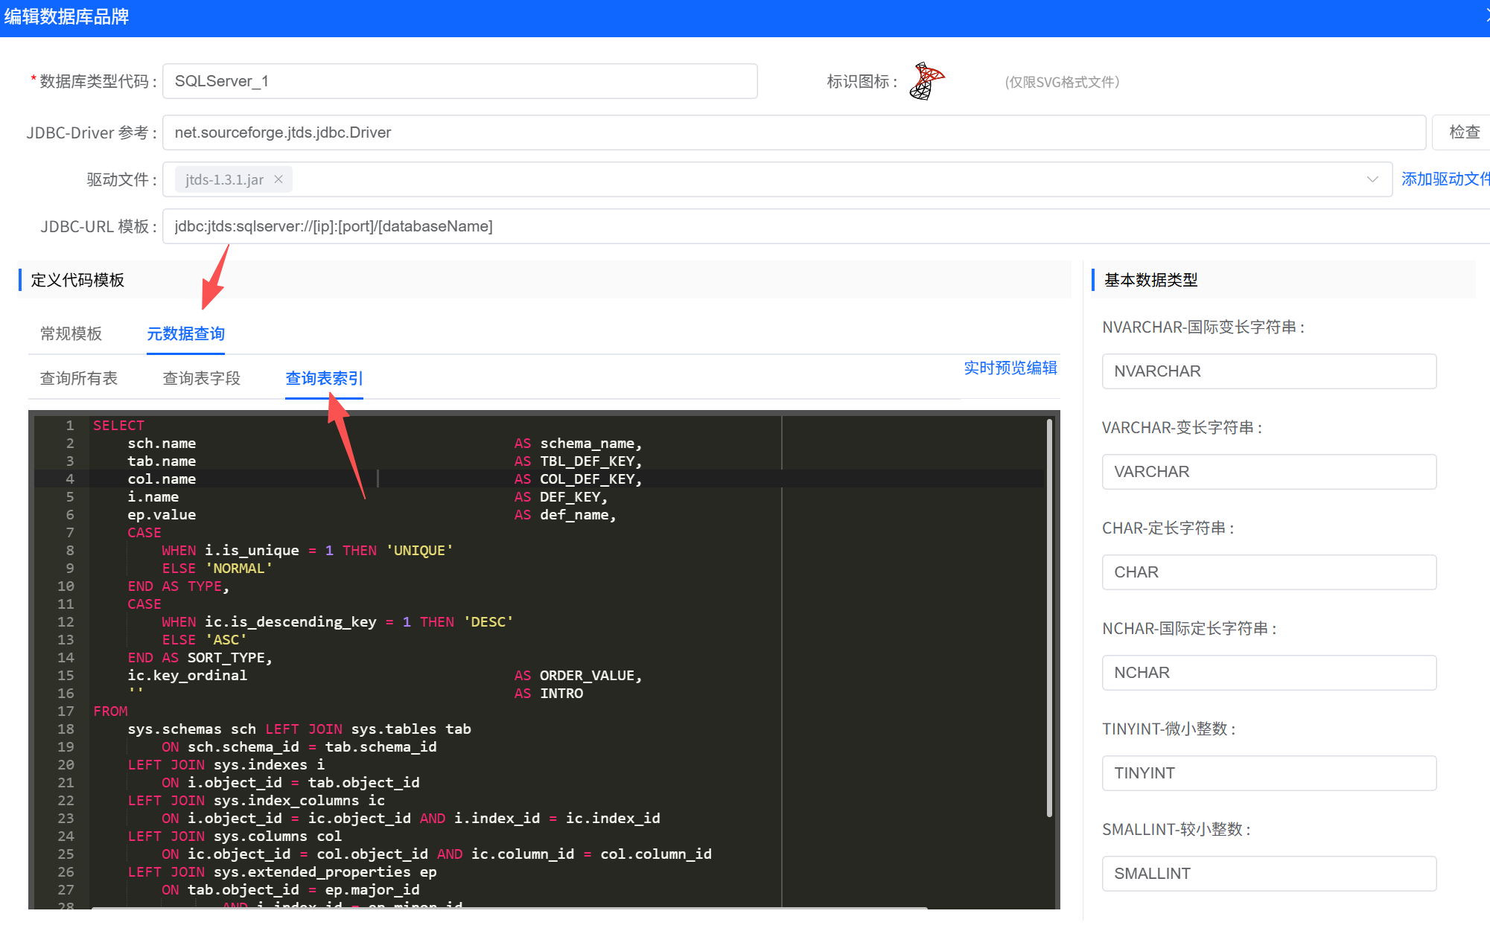This screenshot has height=931, width=1490.
Task: Switch to the 常规模板 tab
Action: pos(71,333)
